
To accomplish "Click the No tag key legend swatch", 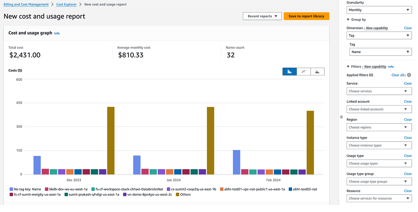I will tap(11, 189).
